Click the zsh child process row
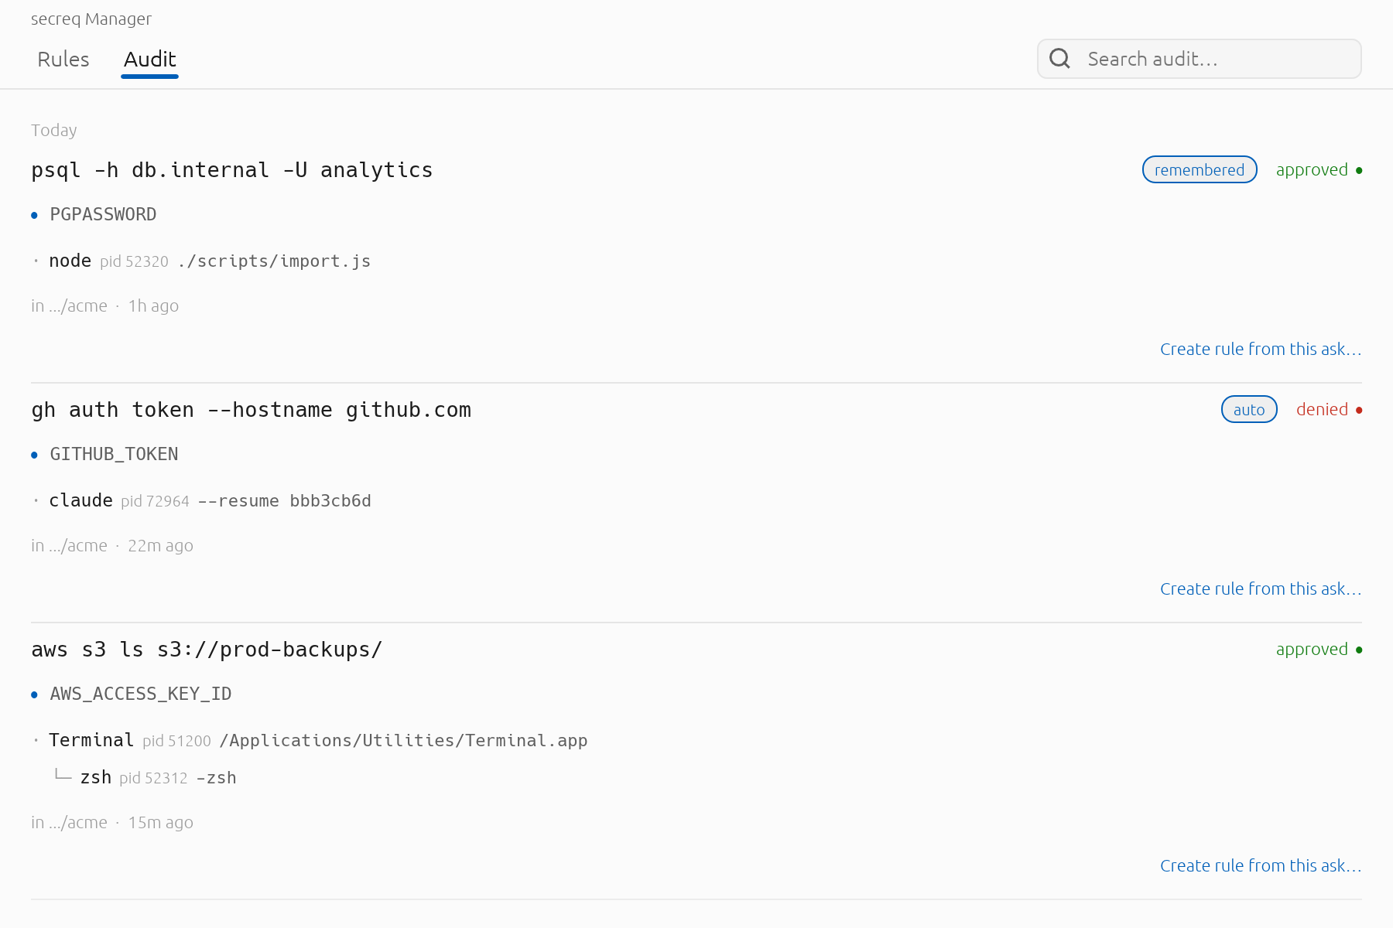The width and height of the screenshot is (1393, 928). [145, 778]
